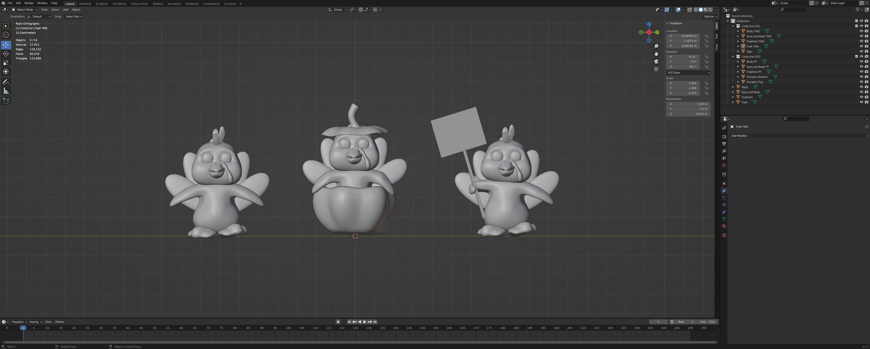Choose the Scale tool

point(6,63)
